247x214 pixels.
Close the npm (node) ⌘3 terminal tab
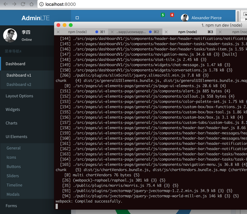[166, 32]
